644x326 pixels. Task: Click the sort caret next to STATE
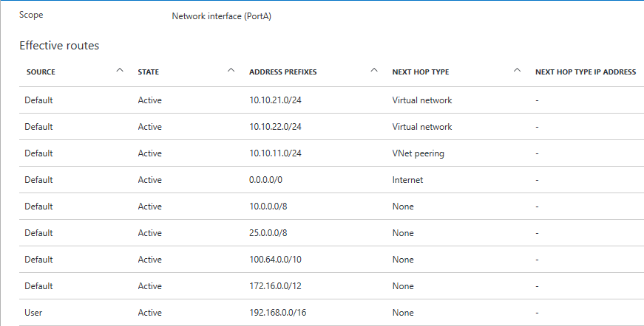pyautogui.click(x=231, y=71)
